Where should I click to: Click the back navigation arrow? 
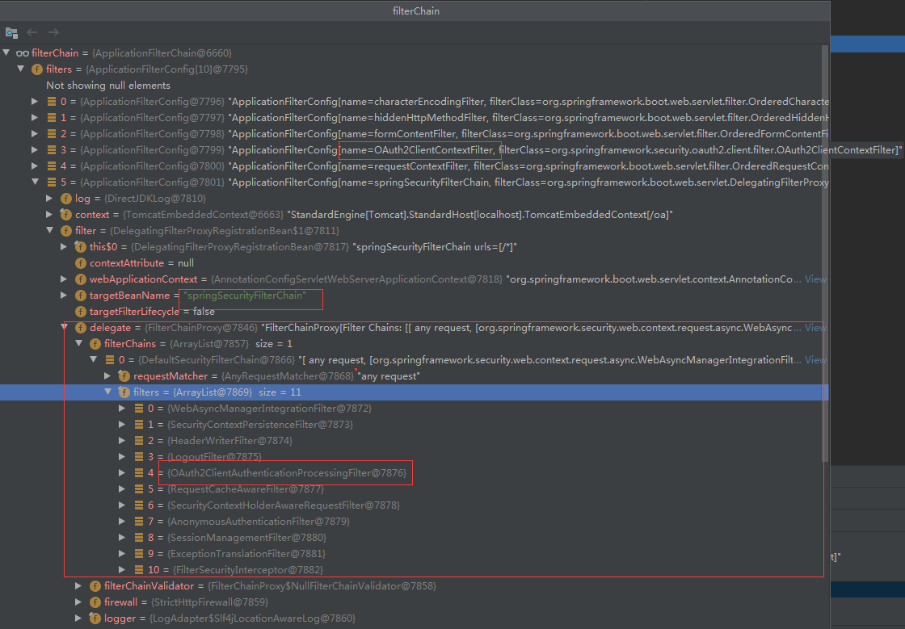(31, 32)
